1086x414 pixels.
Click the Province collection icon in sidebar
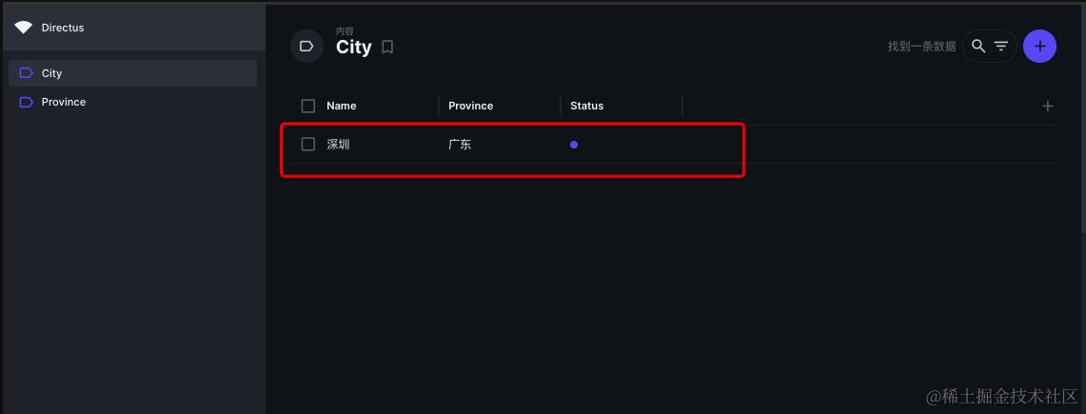click(x=27, y=102)
